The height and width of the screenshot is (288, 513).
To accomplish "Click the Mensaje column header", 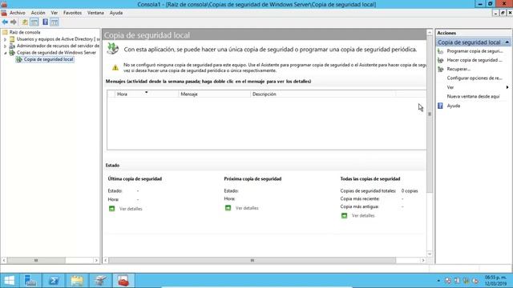I will click(x=214, y=94).
